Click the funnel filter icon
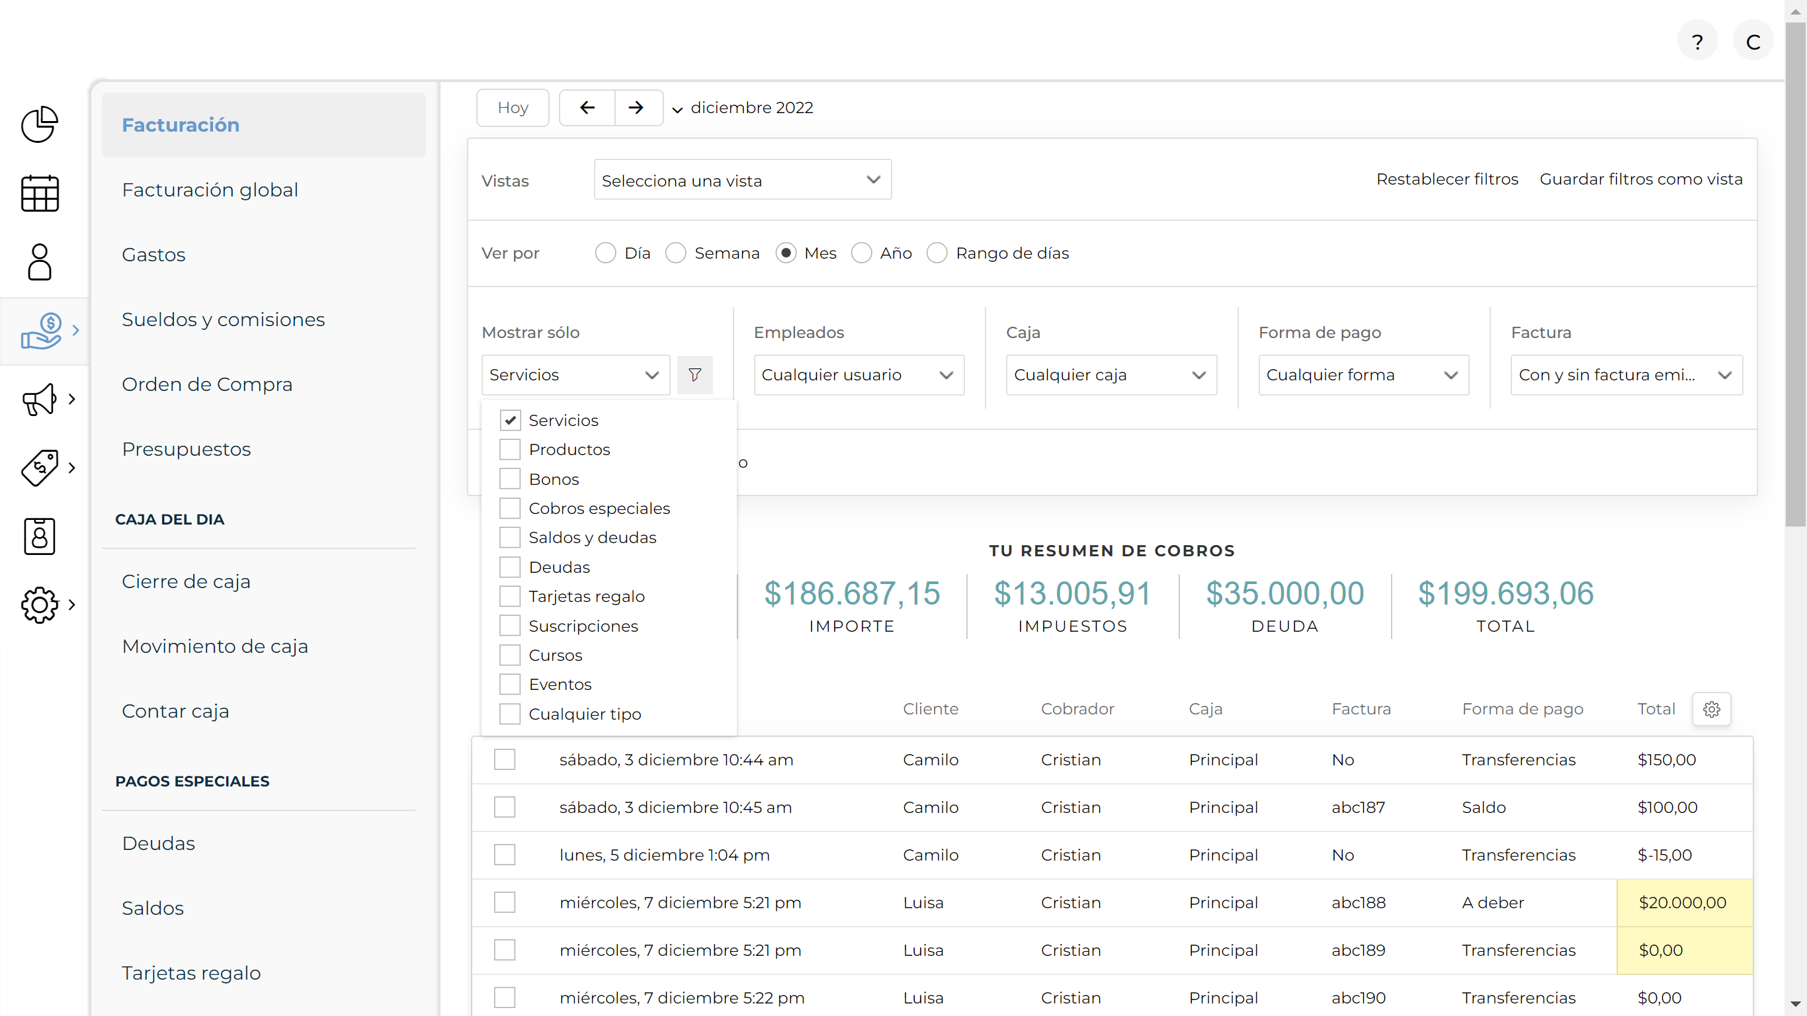 tap(694, 374)
